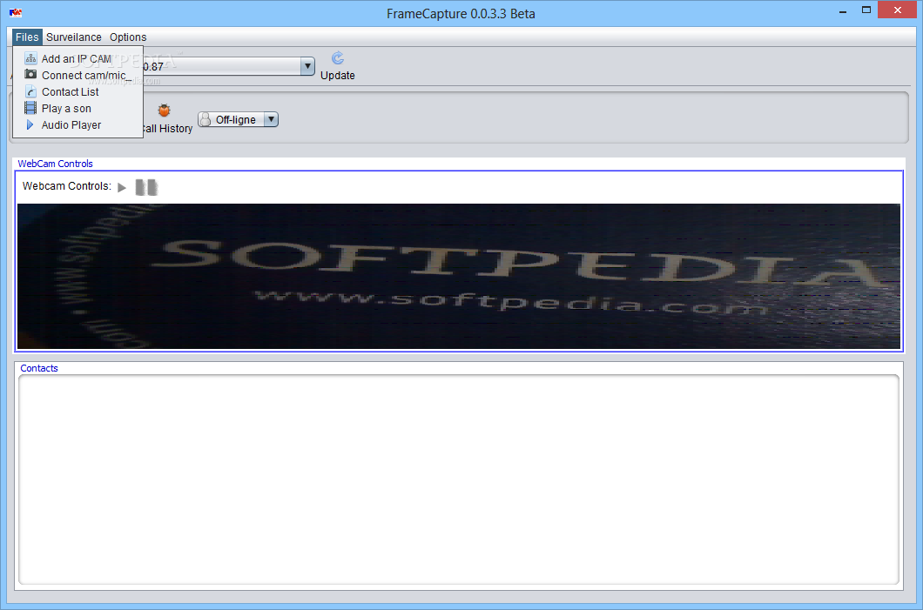923x610 pixels.
Task: Click the Off-ligne status selector
Action: click(238, 119)
